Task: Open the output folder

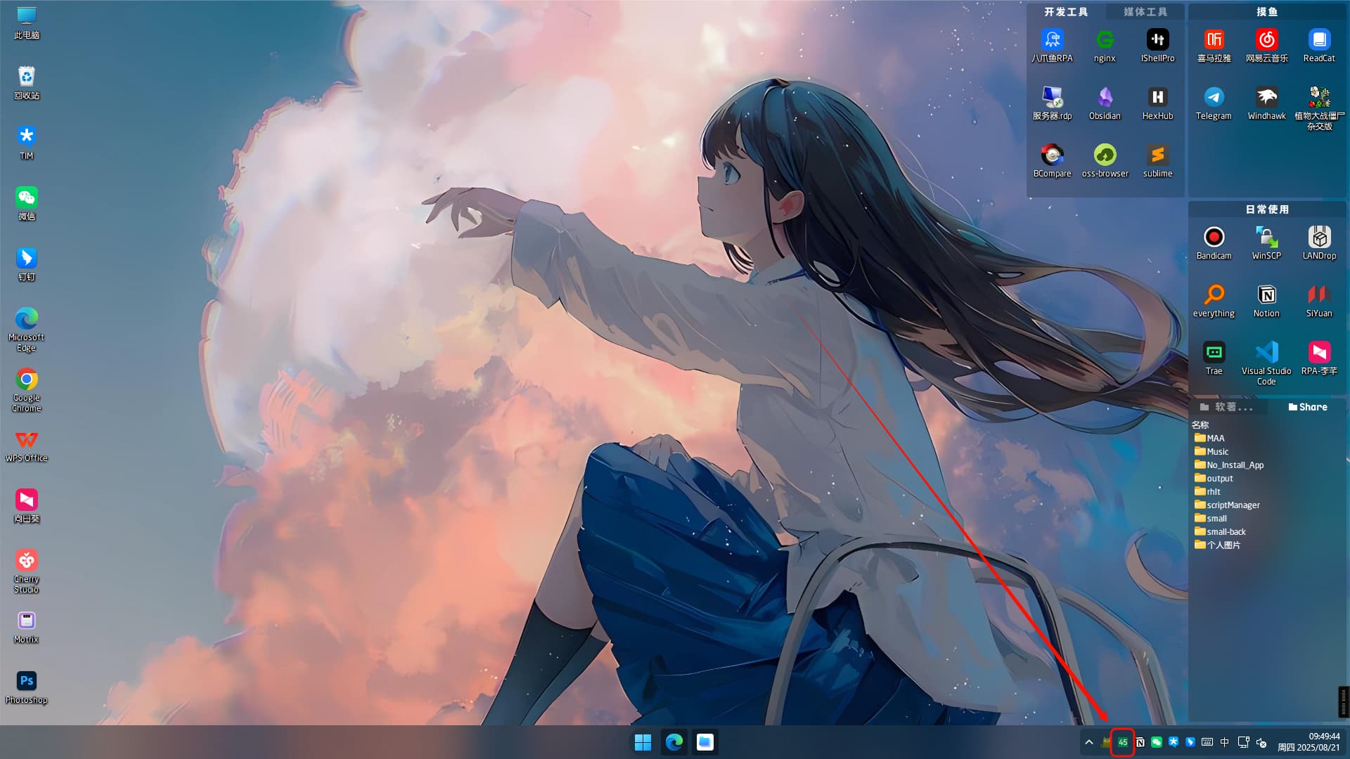Action: [1214, 478]
